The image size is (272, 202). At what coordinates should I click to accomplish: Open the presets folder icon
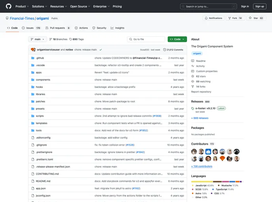[32, 109]
